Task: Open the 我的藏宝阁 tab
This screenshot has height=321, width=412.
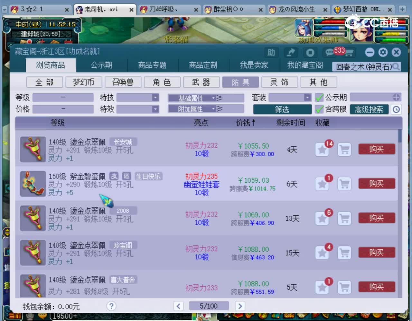Action: pyautogui.click(x=305, y=65)
